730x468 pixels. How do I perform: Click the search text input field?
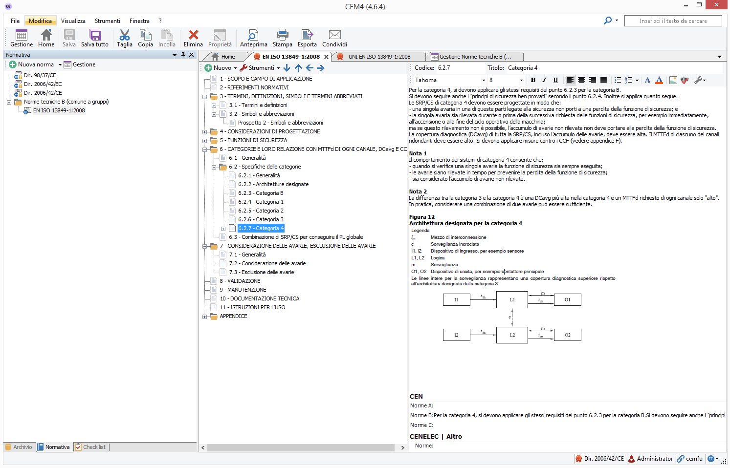673,21
